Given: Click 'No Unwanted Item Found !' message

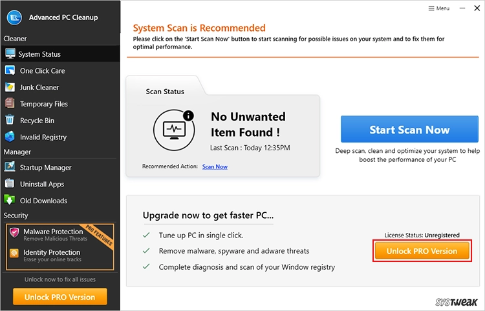Looking at the screenshot, I should [x=248, y=125].
